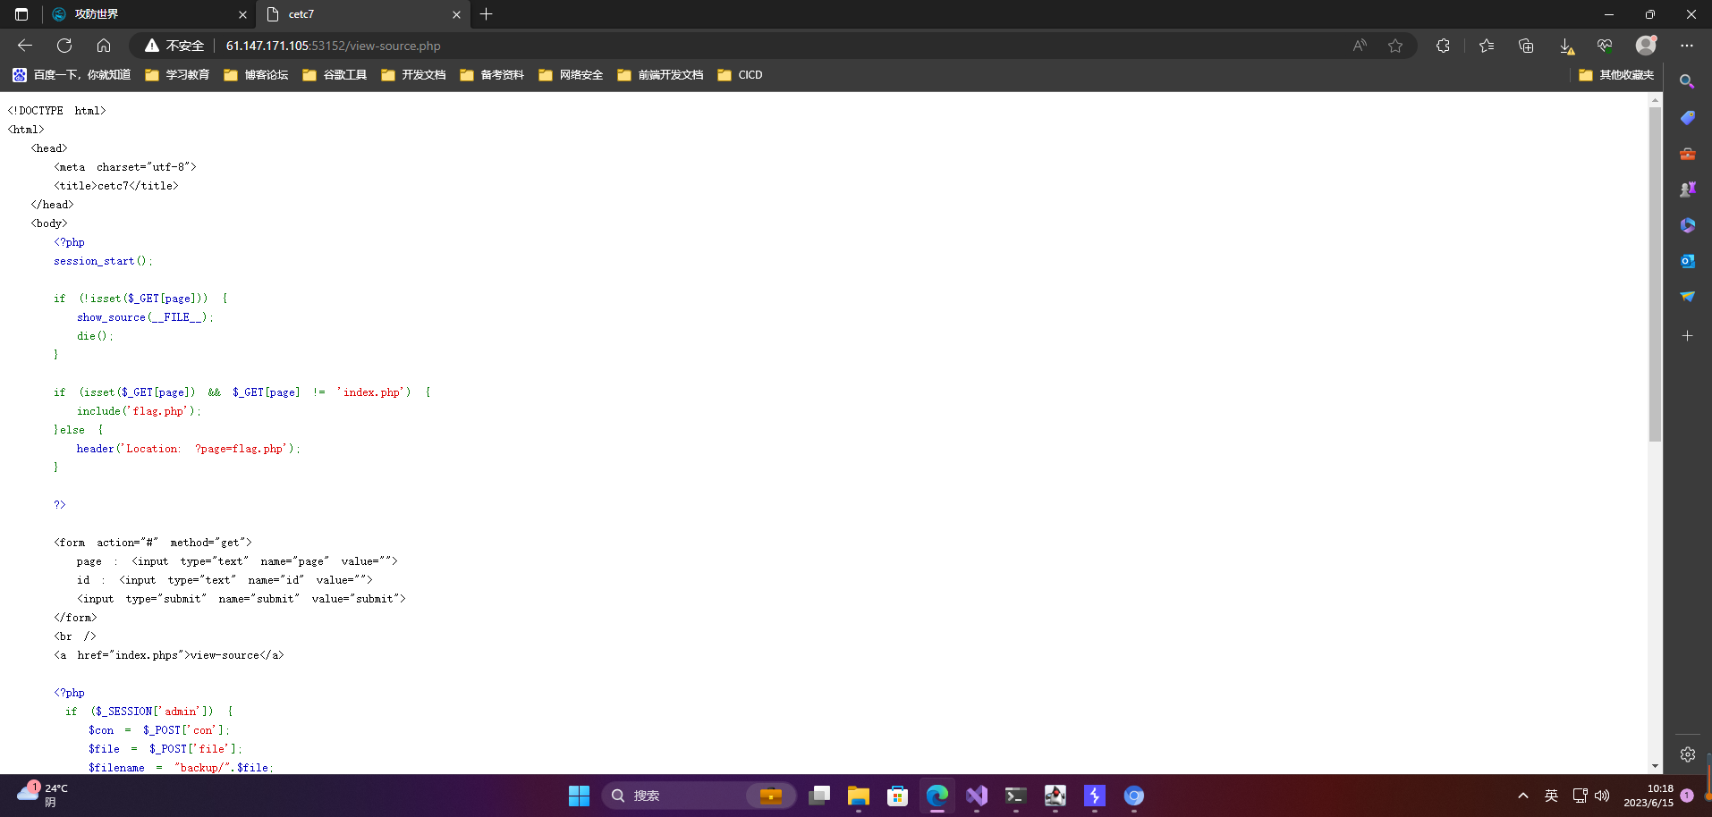Screen dimensions: 1712x817
Task: Switch to the 攻防世界 tab
Action: [148, 14]
